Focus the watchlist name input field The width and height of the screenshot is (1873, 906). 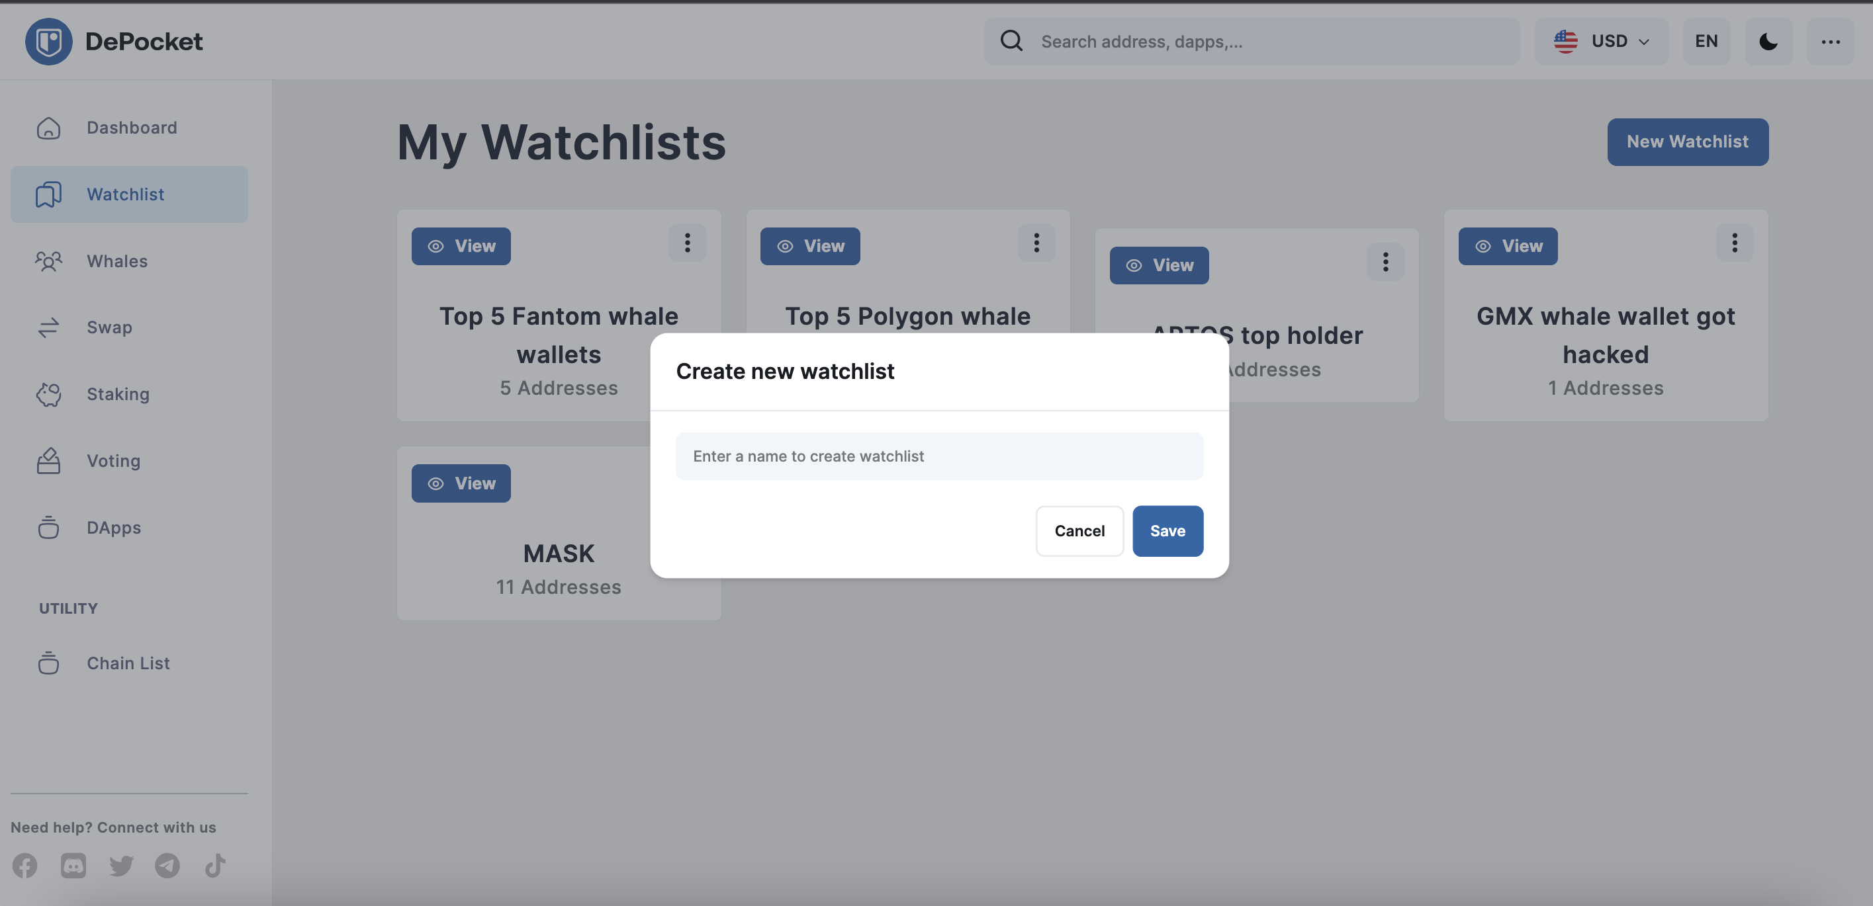point(939,456)
